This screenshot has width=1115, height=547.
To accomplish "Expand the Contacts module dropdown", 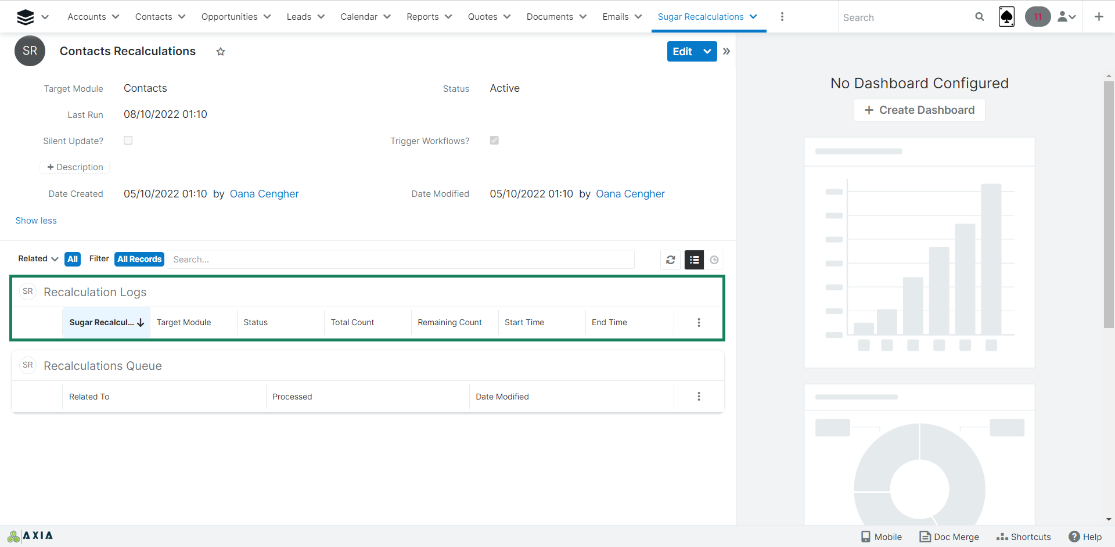I will tap(182, 17).
